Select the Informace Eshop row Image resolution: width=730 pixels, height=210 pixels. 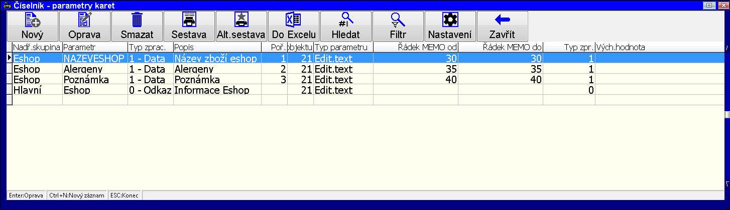point(211,90)
